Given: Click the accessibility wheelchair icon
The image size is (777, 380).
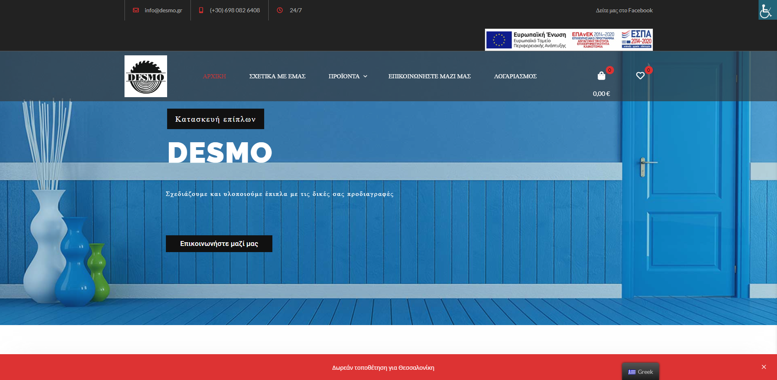Looking at the screenshot, I should (x=767, y=10).
